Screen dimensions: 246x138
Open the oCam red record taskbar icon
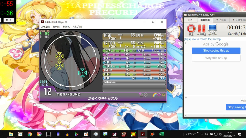(x=152, y=134)
